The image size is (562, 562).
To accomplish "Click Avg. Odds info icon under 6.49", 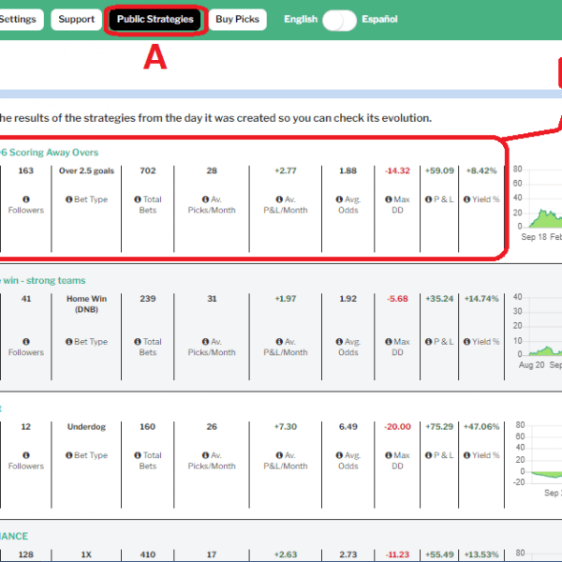I will (339, 455).
